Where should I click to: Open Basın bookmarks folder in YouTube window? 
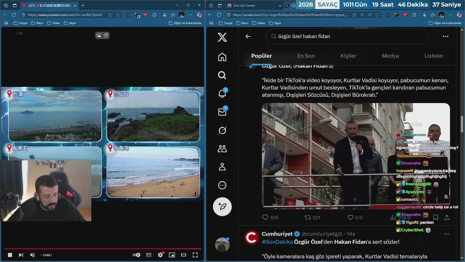[x=37, y=23]
